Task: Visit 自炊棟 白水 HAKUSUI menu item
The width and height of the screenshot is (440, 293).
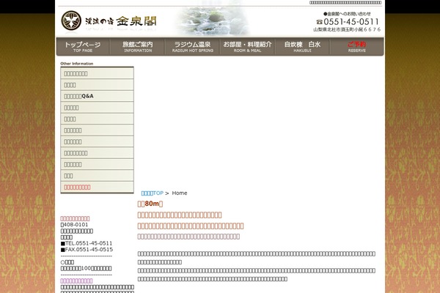Action: [x=302, y=47]
